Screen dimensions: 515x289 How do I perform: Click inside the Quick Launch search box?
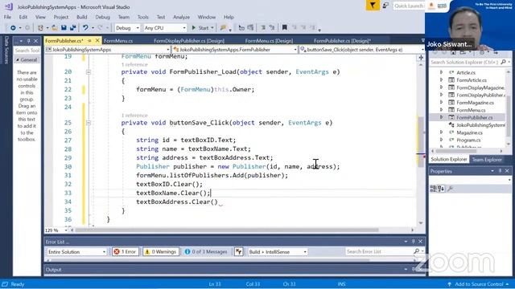click(409, 6)
